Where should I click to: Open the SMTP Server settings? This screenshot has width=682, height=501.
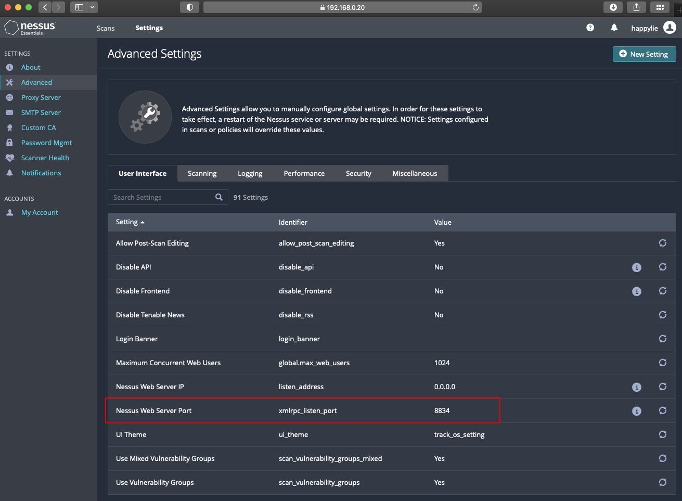point(41,112)
